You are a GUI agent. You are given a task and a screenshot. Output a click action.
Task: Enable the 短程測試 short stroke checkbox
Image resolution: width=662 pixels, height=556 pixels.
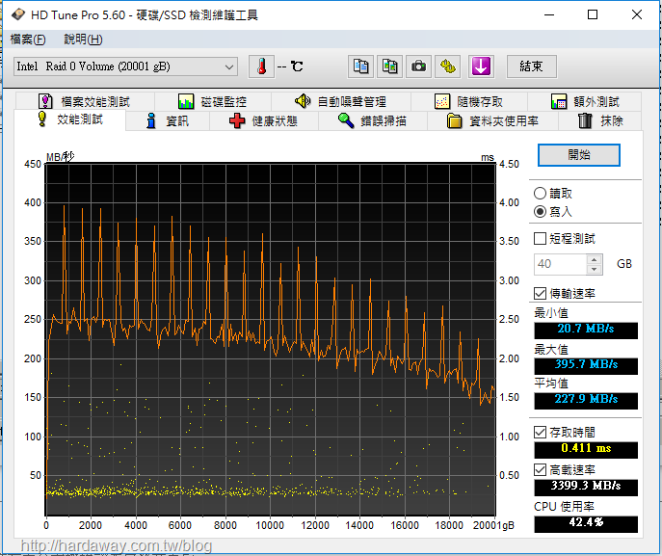[x=540, y=239]
